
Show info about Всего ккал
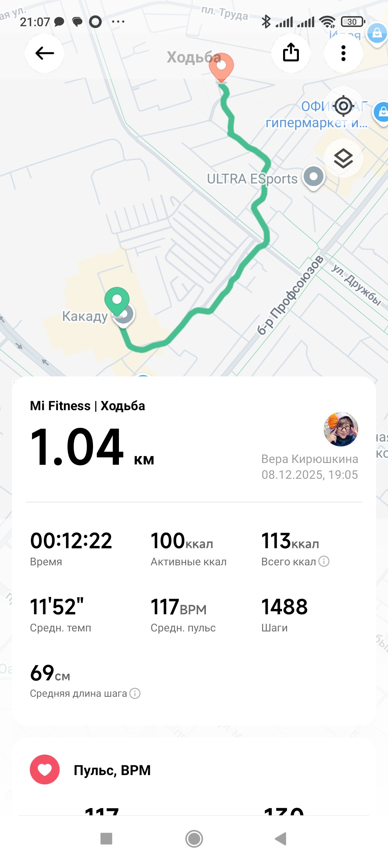[x=324, y=561]
